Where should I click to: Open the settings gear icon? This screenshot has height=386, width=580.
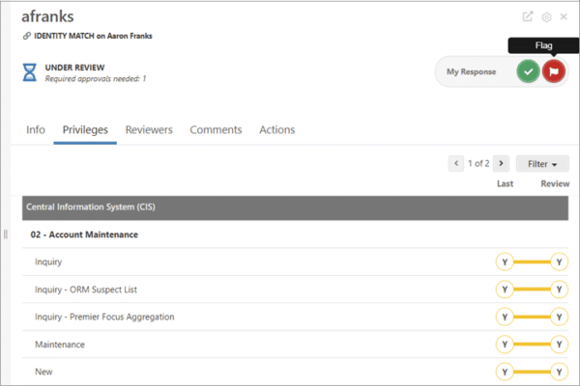[x=546, y=17]
